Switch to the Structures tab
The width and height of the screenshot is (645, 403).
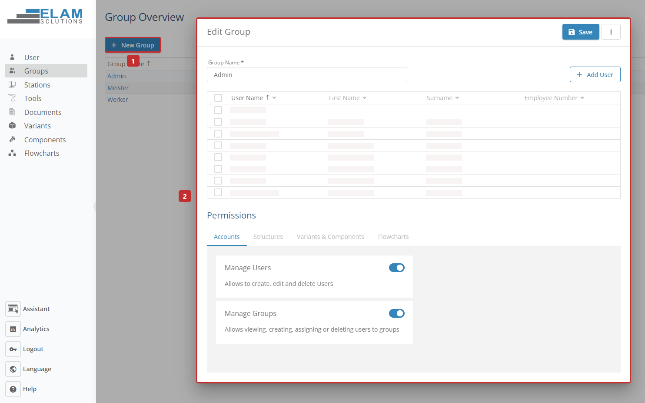coord(268,236)
